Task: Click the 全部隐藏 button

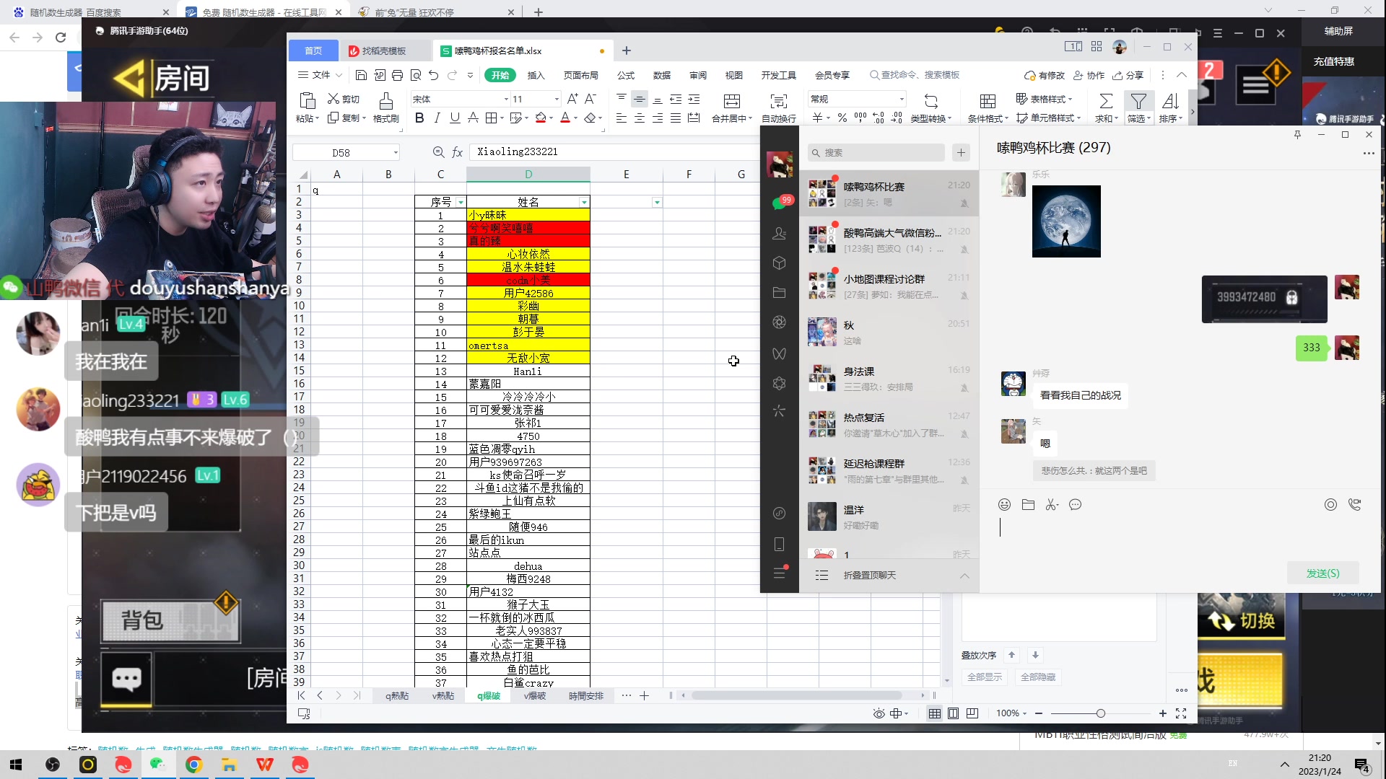Action: (x=1038, y=677)
